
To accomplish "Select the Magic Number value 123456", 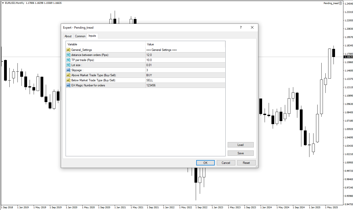I will point(185,85).
